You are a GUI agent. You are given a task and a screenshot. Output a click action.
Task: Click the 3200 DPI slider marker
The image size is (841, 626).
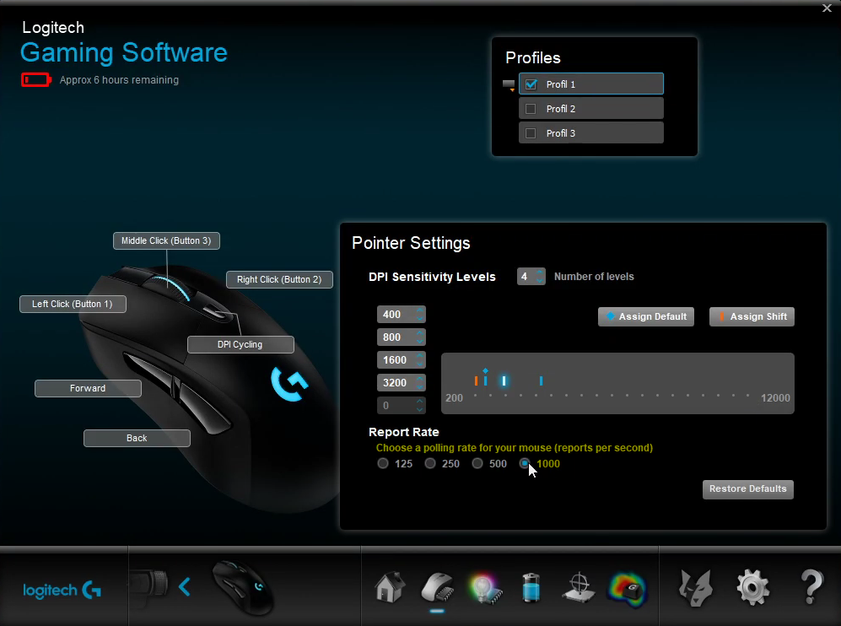[x=542, y=380]
